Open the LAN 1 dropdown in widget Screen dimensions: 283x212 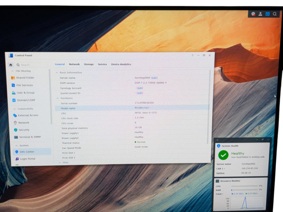tap(221, 169)
